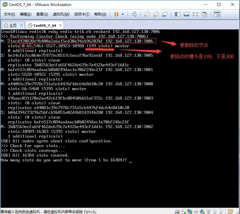Image resolution: width=240 pixels, height=214 pixels.
Task: Click the hard disk status icon
Action: click(177, 212)
